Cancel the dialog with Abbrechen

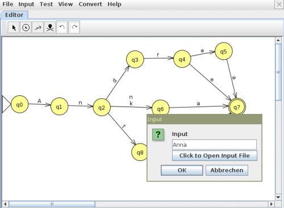coord(227,170)
